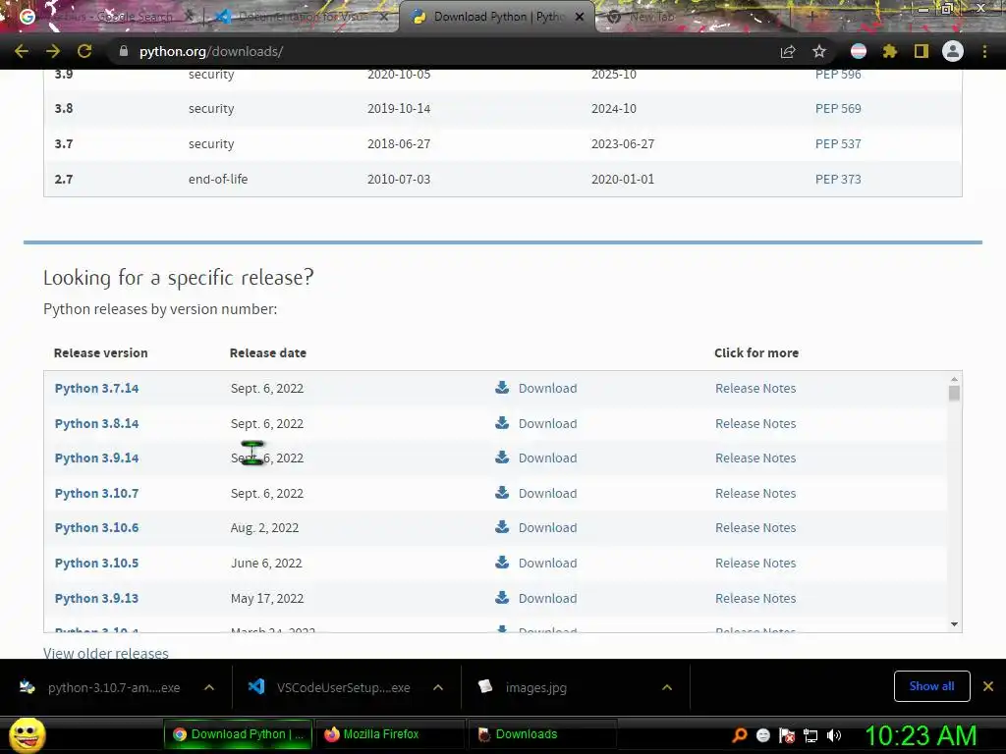The width and height of the screenshot is (1006, 754).
Task: Click the site lock icon
Action: pos(124,51)
